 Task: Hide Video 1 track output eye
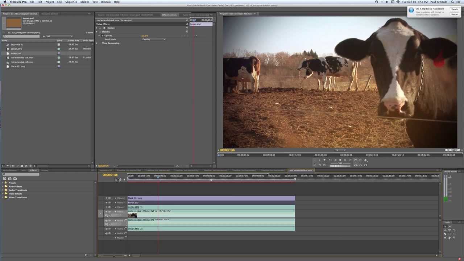pos(106,211)
